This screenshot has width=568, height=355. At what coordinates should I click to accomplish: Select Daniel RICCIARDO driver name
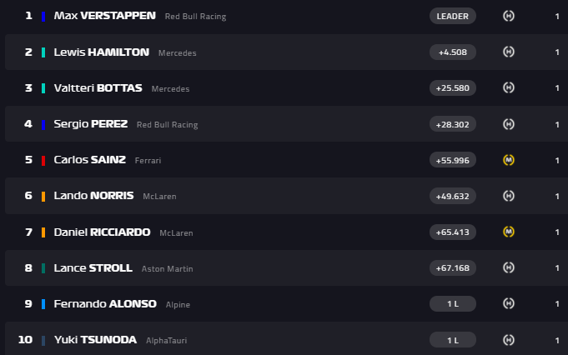click(x=102, y=232)
